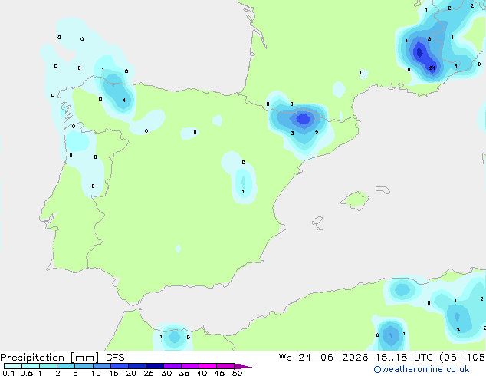Viewport: 486px width, 376px height.
Task: Click the '20' legend scale label
Action: [131, 373]
